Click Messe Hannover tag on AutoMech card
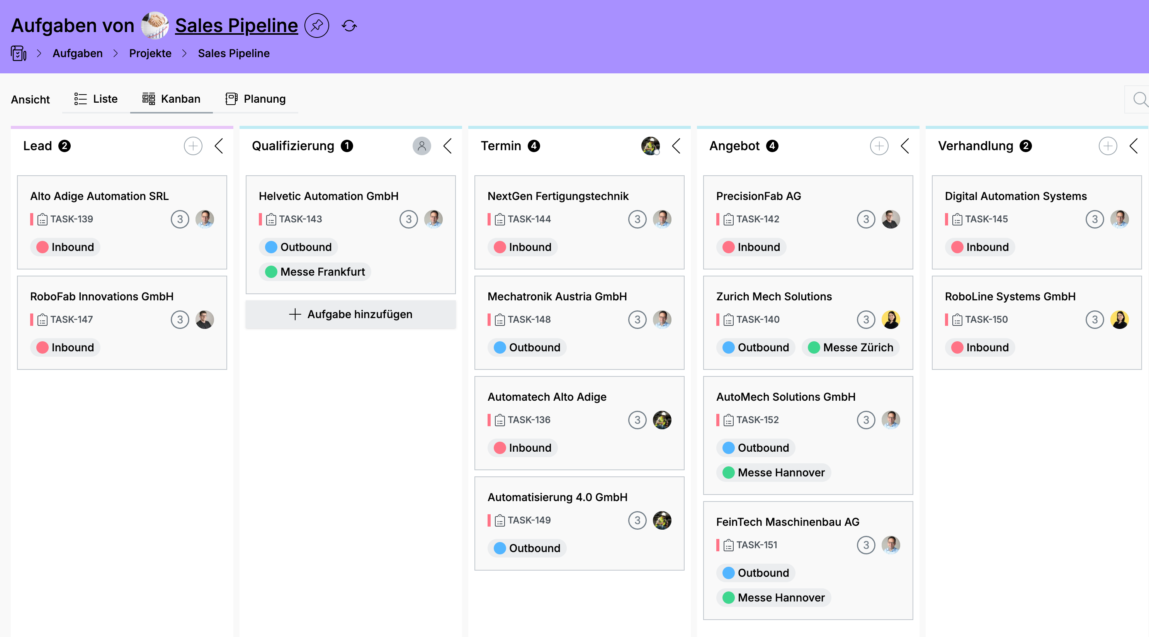1149x637 pixels. [774, 473]
